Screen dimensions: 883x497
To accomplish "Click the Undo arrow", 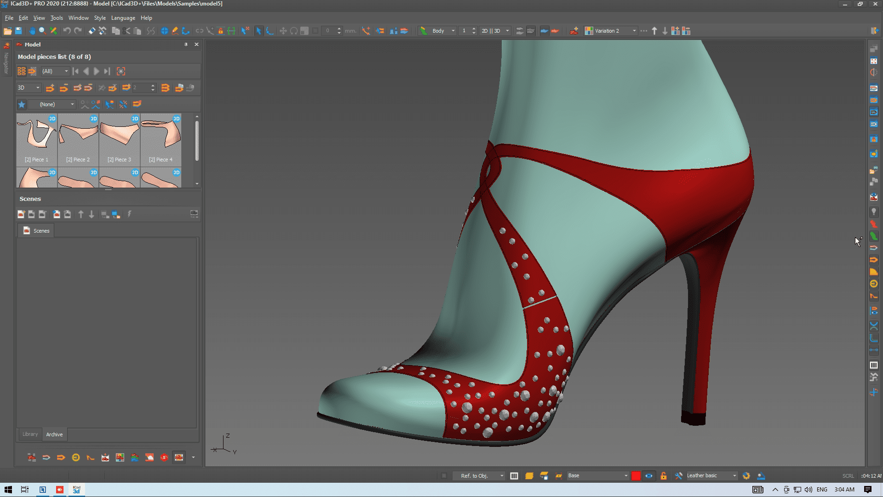I will (x=67, y=31).
